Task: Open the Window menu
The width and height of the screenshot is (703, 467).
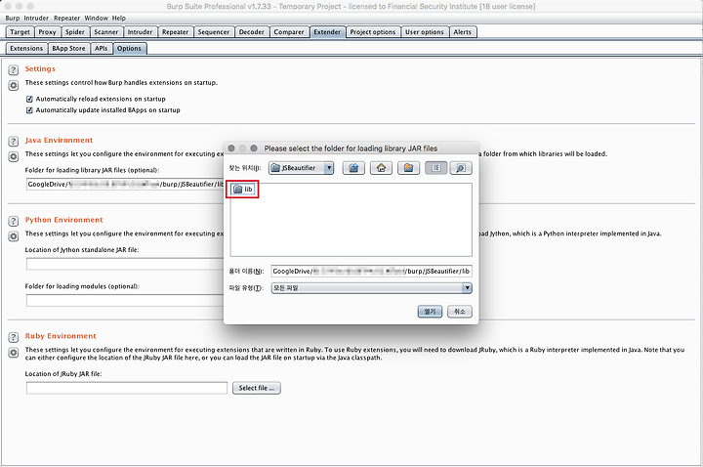Action: click(97, 18)
